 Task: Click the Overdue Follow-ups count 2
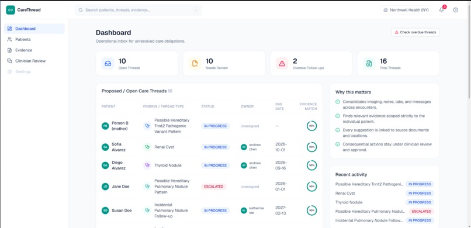coord(295,61)
